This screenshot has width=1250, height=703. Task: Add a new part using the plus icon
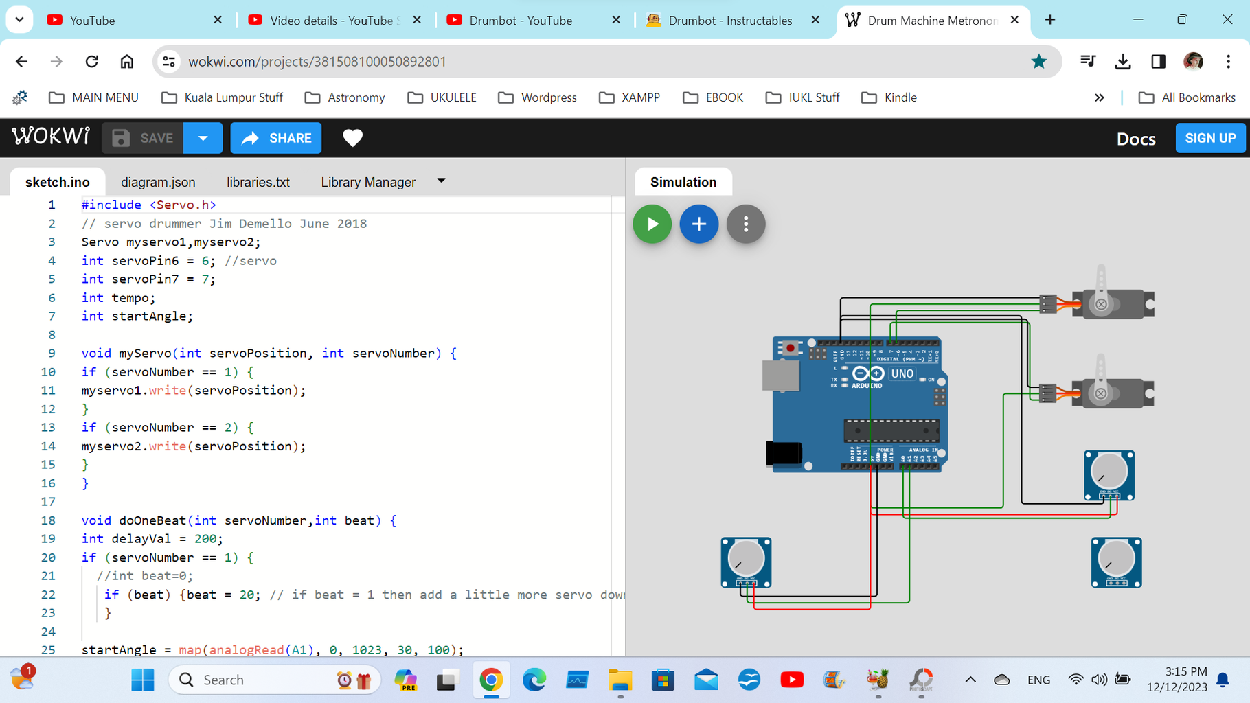[x=698, y=224]
